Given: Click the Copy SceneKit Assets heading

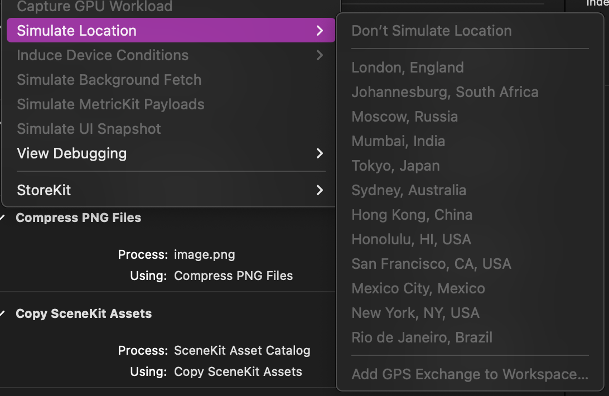Looking at the screenshot, I should [x=84, y=313].
